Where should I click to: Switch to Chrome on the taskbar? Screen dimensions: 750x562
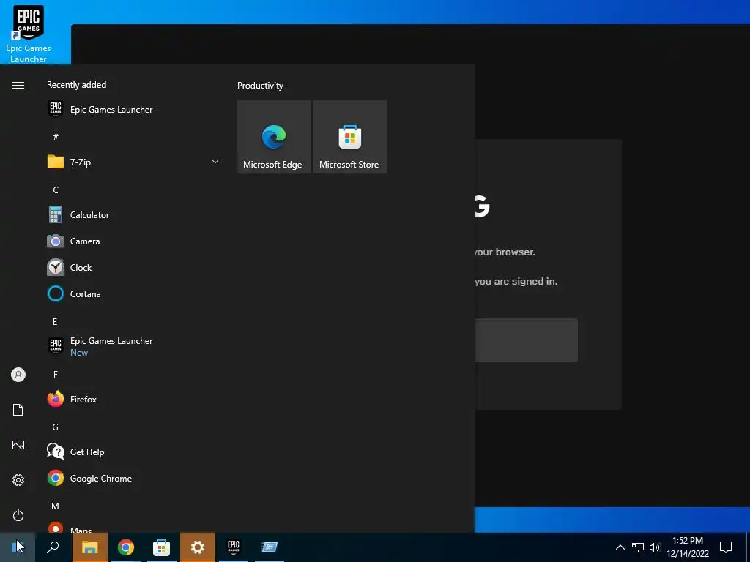[126, 547]
